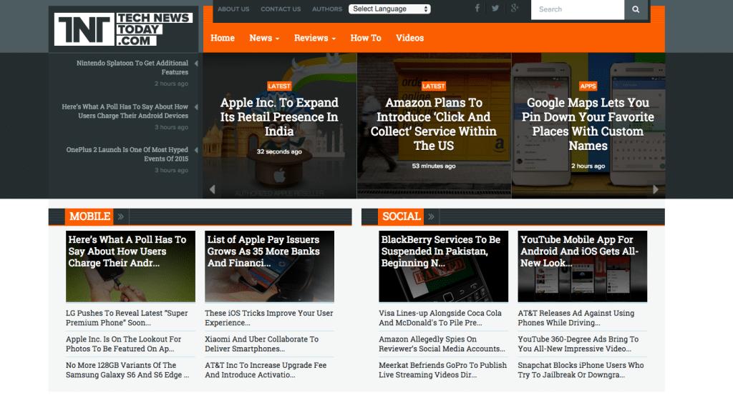Open Meerkat Befriends GoPro article
The height and width of the screenshot is (395, 733).
[442, 370]
